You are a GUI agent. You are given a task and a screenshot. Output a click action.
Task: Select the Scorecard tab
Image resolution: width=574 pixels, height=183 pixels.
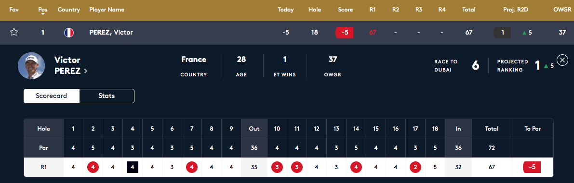pos(52,96)
